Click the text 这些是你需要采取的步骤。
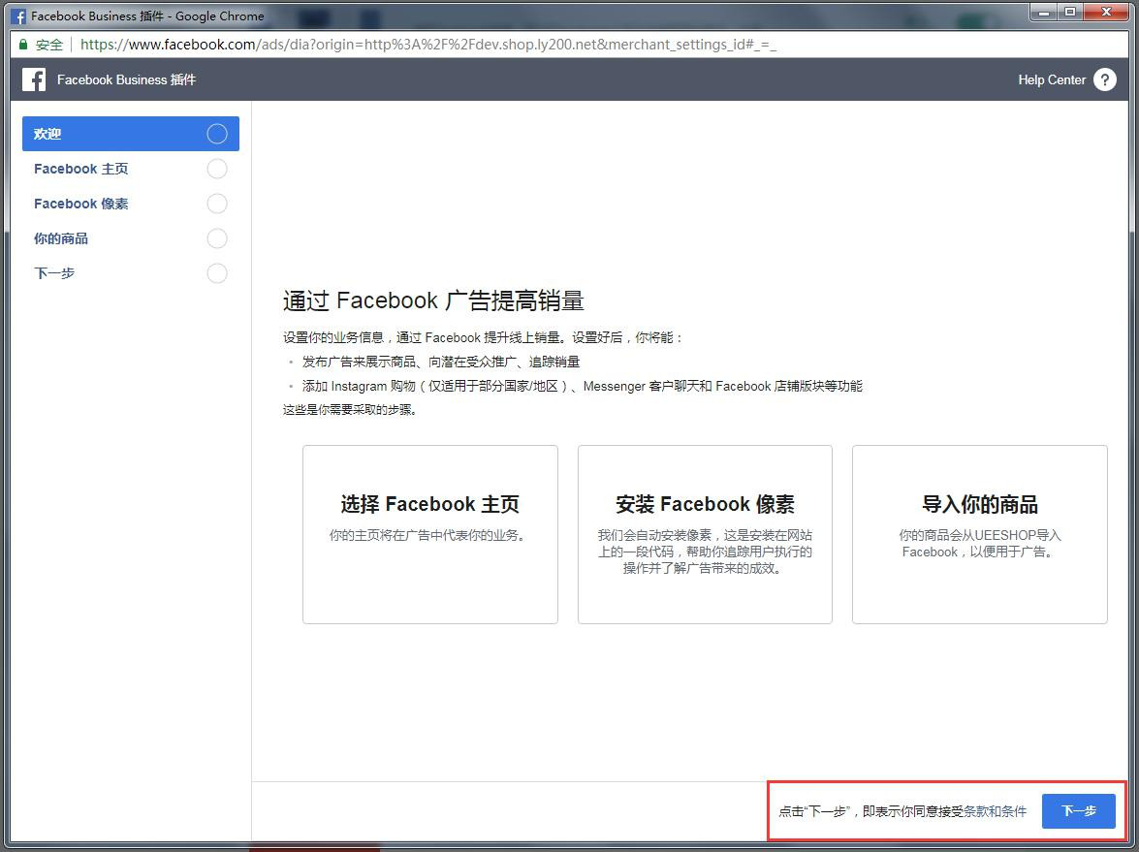1139x852 pixels. (350, 410)
